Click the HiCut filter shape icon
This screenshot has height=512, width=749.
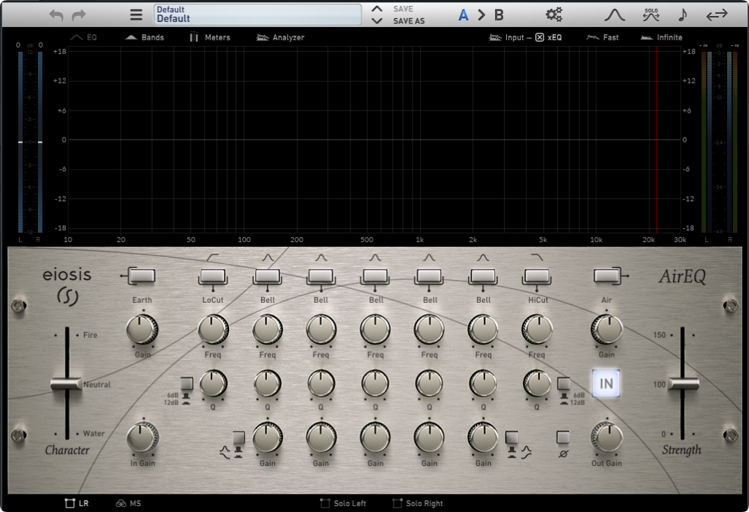pos(538,257)
